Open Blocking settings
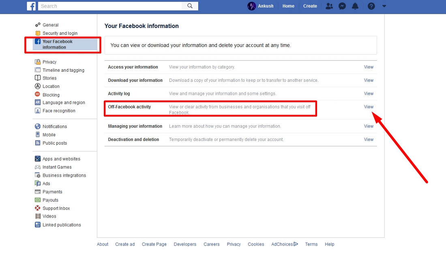Viewport: 446px width, 254px height. pyautogui.click(x=51, y=95)
